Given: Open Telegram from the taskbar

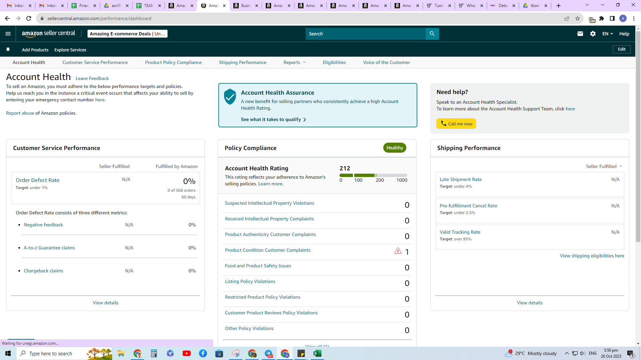Looking at the screenshot, I should (x=269, y=353).
